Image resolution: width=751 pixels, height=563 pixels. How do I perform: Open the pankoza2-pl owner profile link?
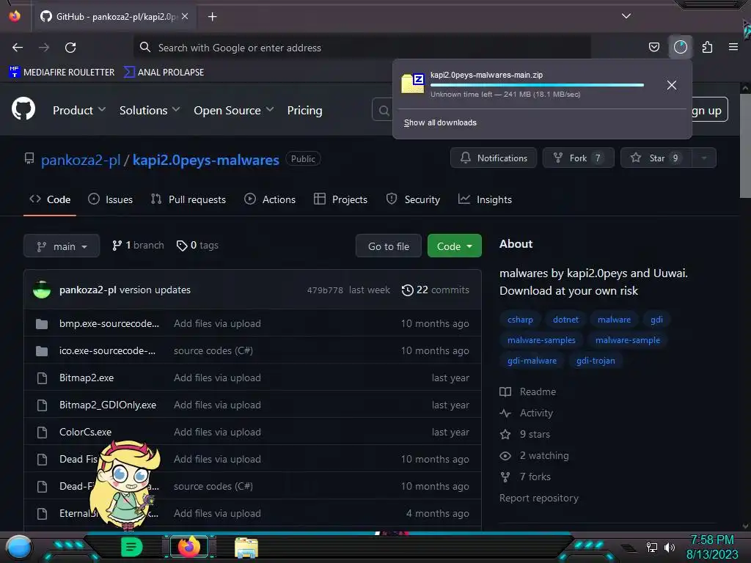[81, 160]
